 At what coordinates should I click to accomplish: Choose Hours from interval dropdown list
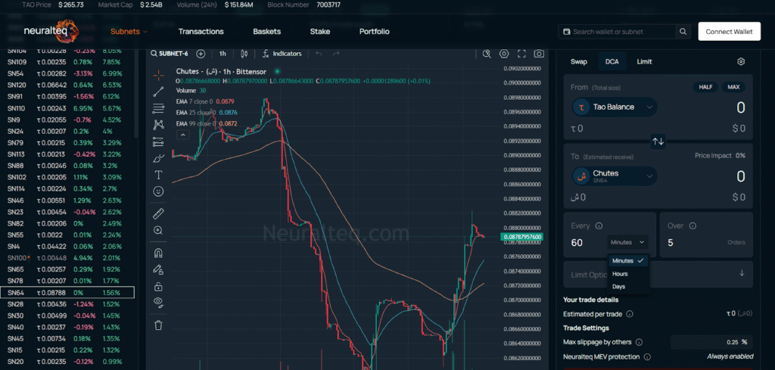point(619,274)
